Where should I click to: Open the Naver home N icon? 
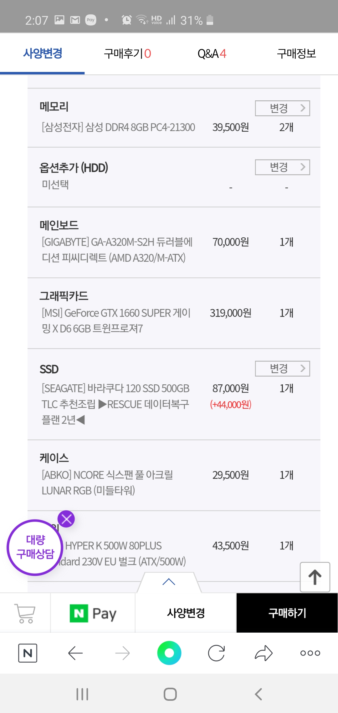pyautogui.click(x=28, y=653)
